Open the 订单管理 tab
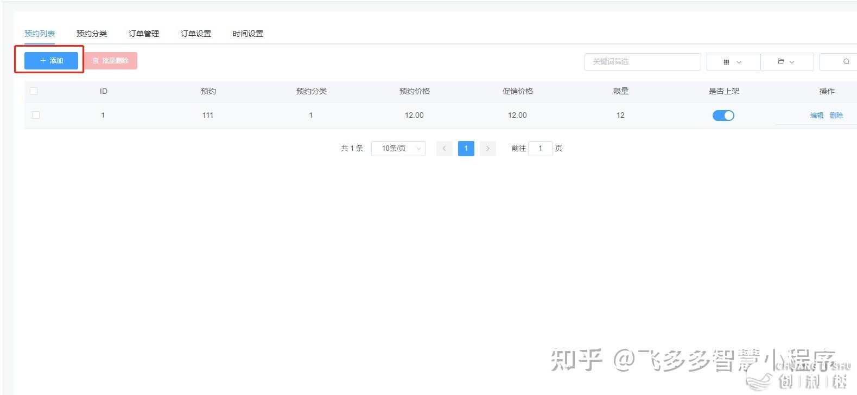Image resolution: width=857 pixels, height=395 pixels. pos(144,34)
